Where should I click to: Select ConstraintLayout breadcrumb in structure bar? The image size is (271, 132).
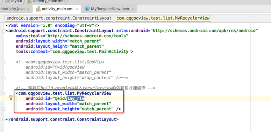point(59,18)
